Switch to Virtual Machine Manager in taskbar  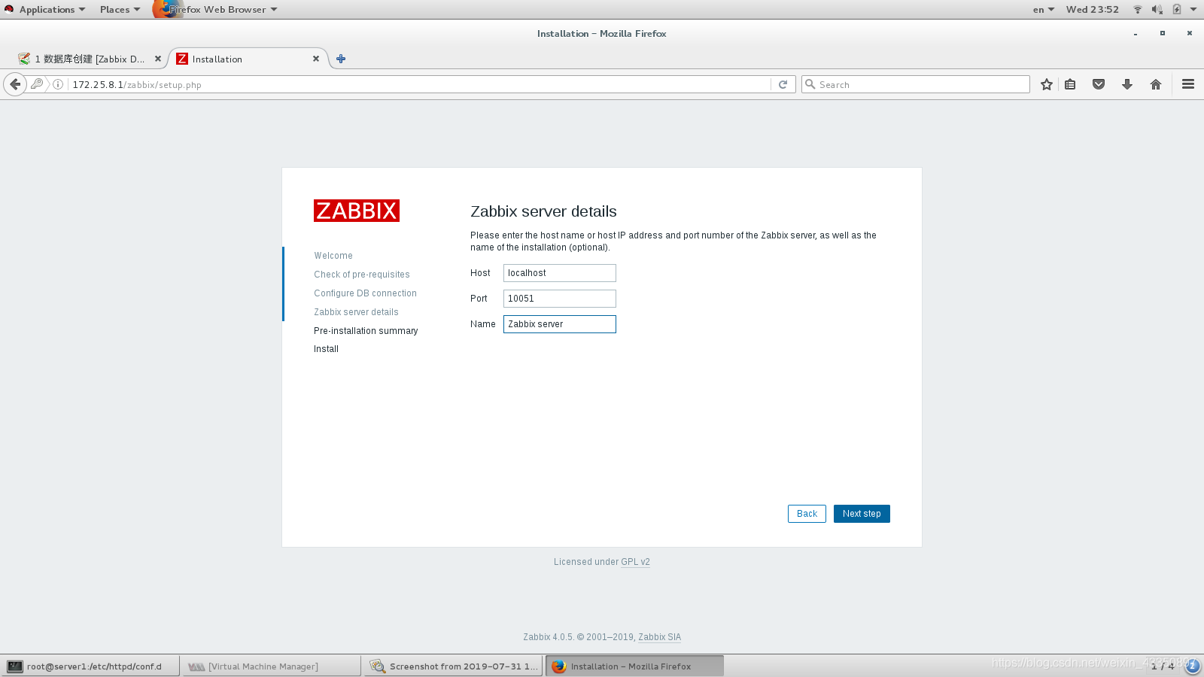click(272, 666)
